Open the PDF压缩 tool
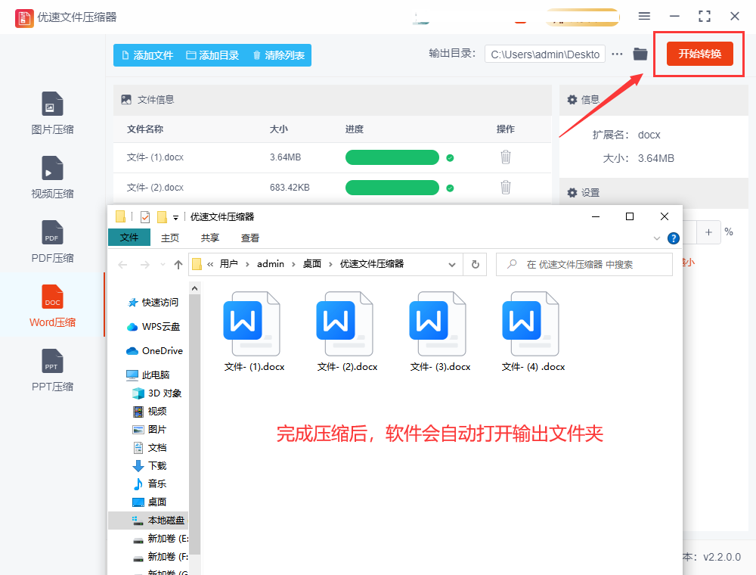 tap(52, 241)
